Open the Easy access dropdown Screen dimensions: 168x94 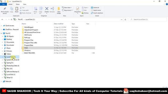click(67, 10)
